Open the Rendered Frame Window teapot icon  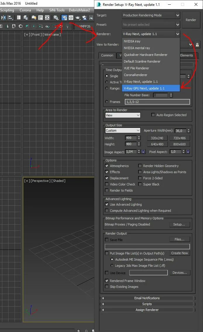(71, 18)
